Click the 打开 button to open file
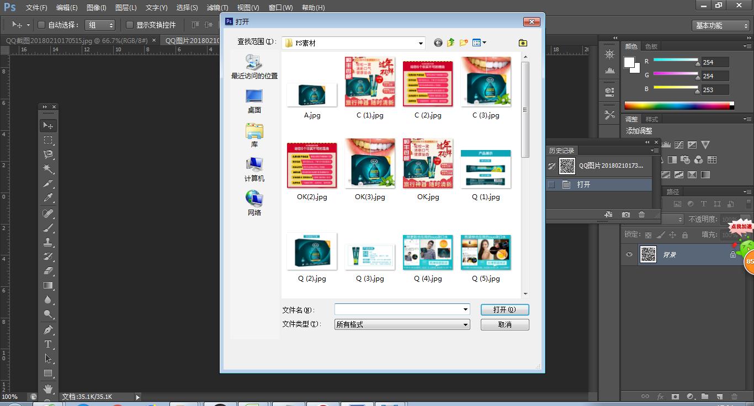Viewport: 754px width, 406px height. (504, 309)
